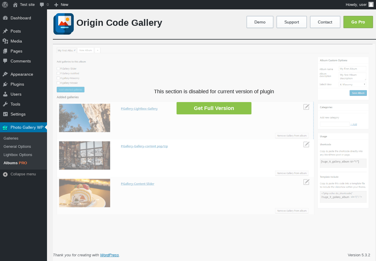
Task: Click the Get Full Version button
Action: [214, 108]
